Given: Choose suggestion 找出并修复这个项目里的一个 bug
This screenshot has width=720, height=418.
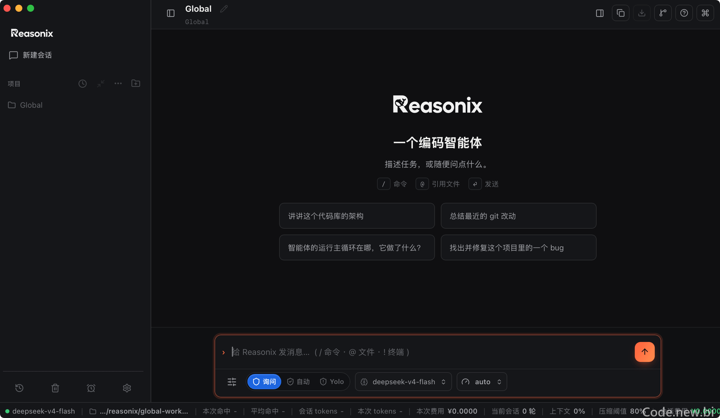Looking at the screenshot, I should click(x=518, y=247).
